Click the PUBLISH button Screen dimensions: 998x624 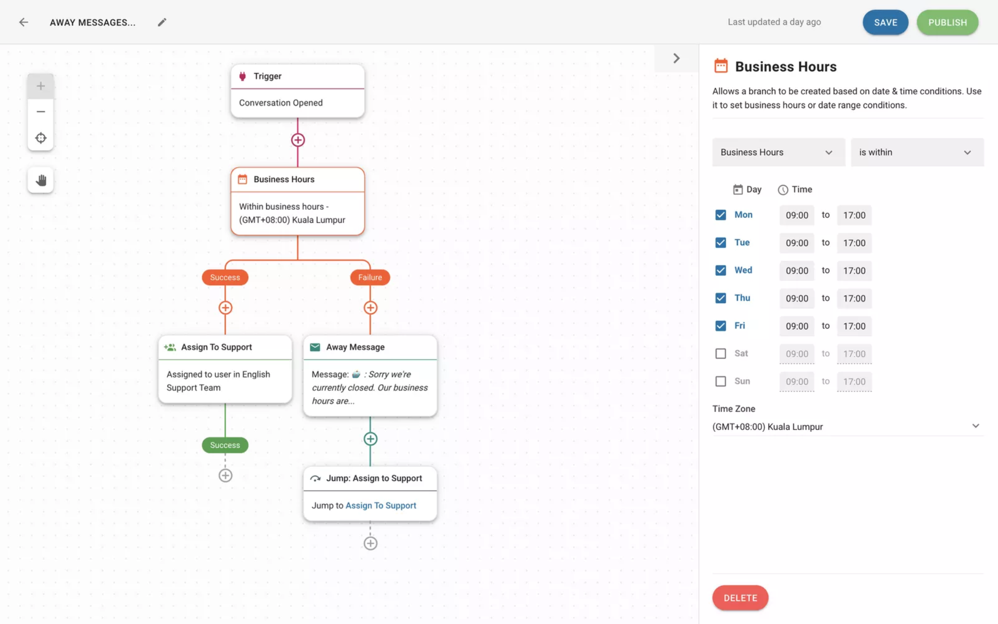pos(947,22)
